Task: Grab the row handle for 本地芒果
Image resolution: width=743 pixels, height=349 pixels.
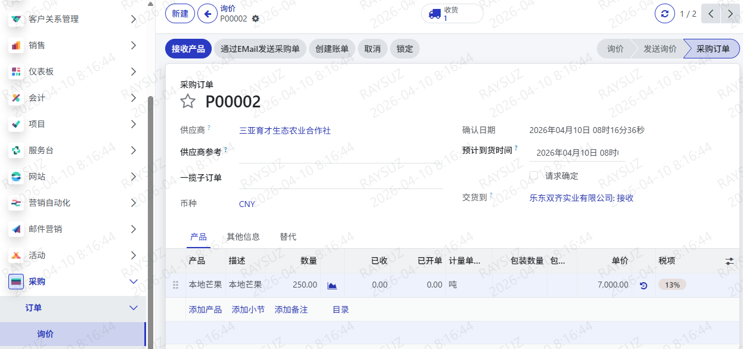Action: tap(175, 285)
